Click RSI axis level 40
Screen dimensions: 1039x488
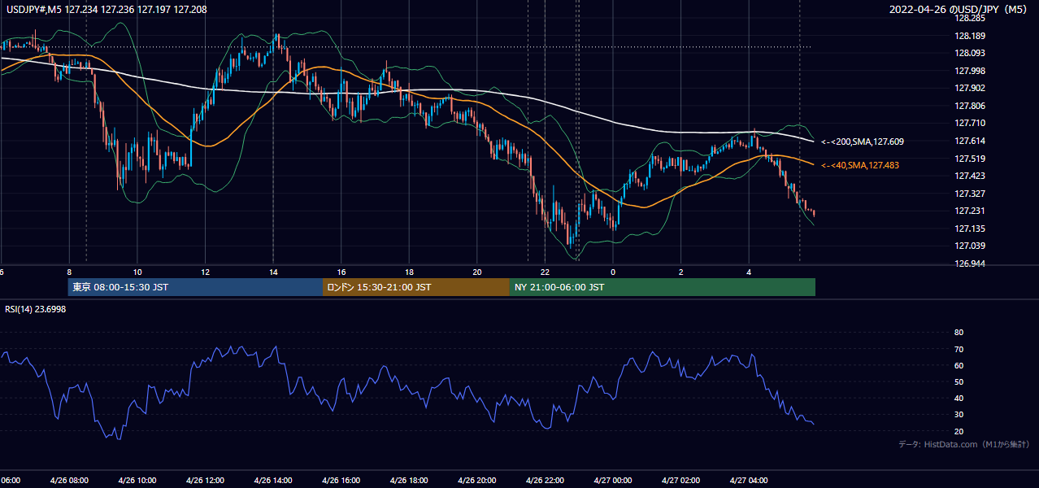(959, 398)
